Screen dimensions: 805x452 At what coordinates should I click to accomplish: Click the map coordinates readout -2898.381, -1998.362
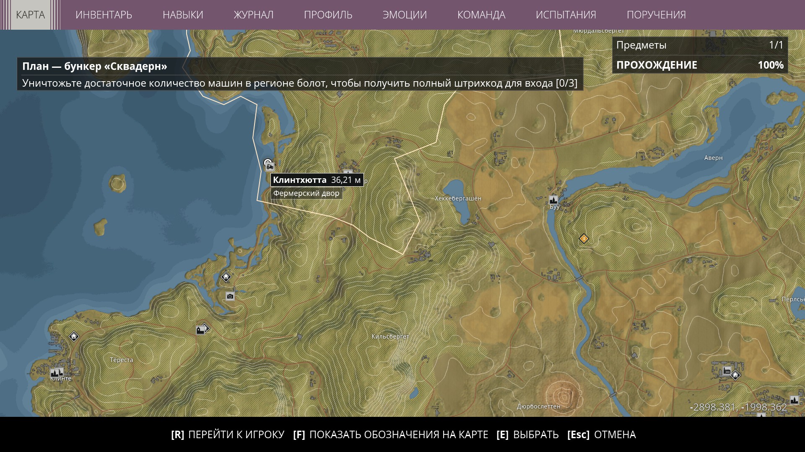(738, 407)
